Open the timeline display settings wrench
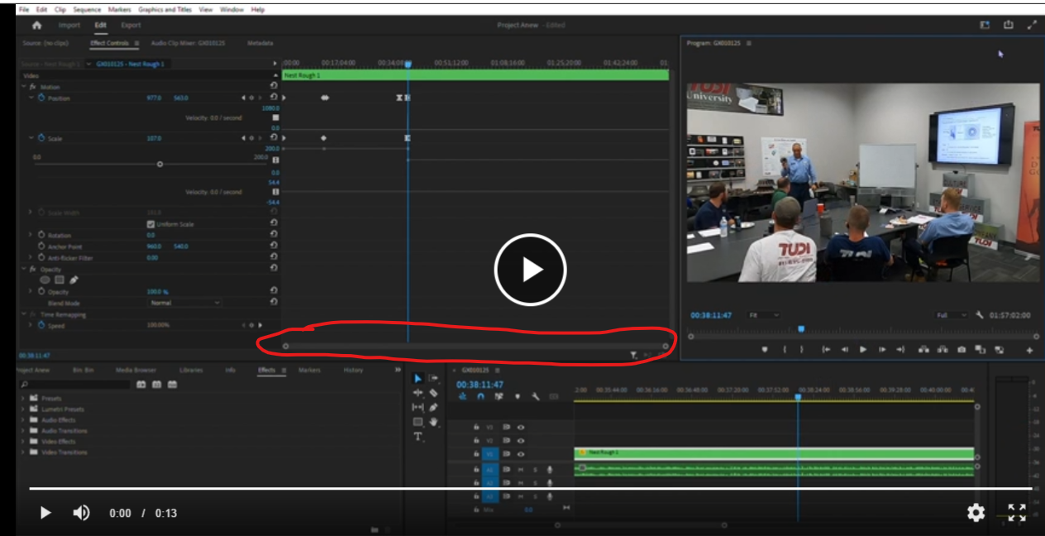This screenshot has width=1045, height=536. 536,396
